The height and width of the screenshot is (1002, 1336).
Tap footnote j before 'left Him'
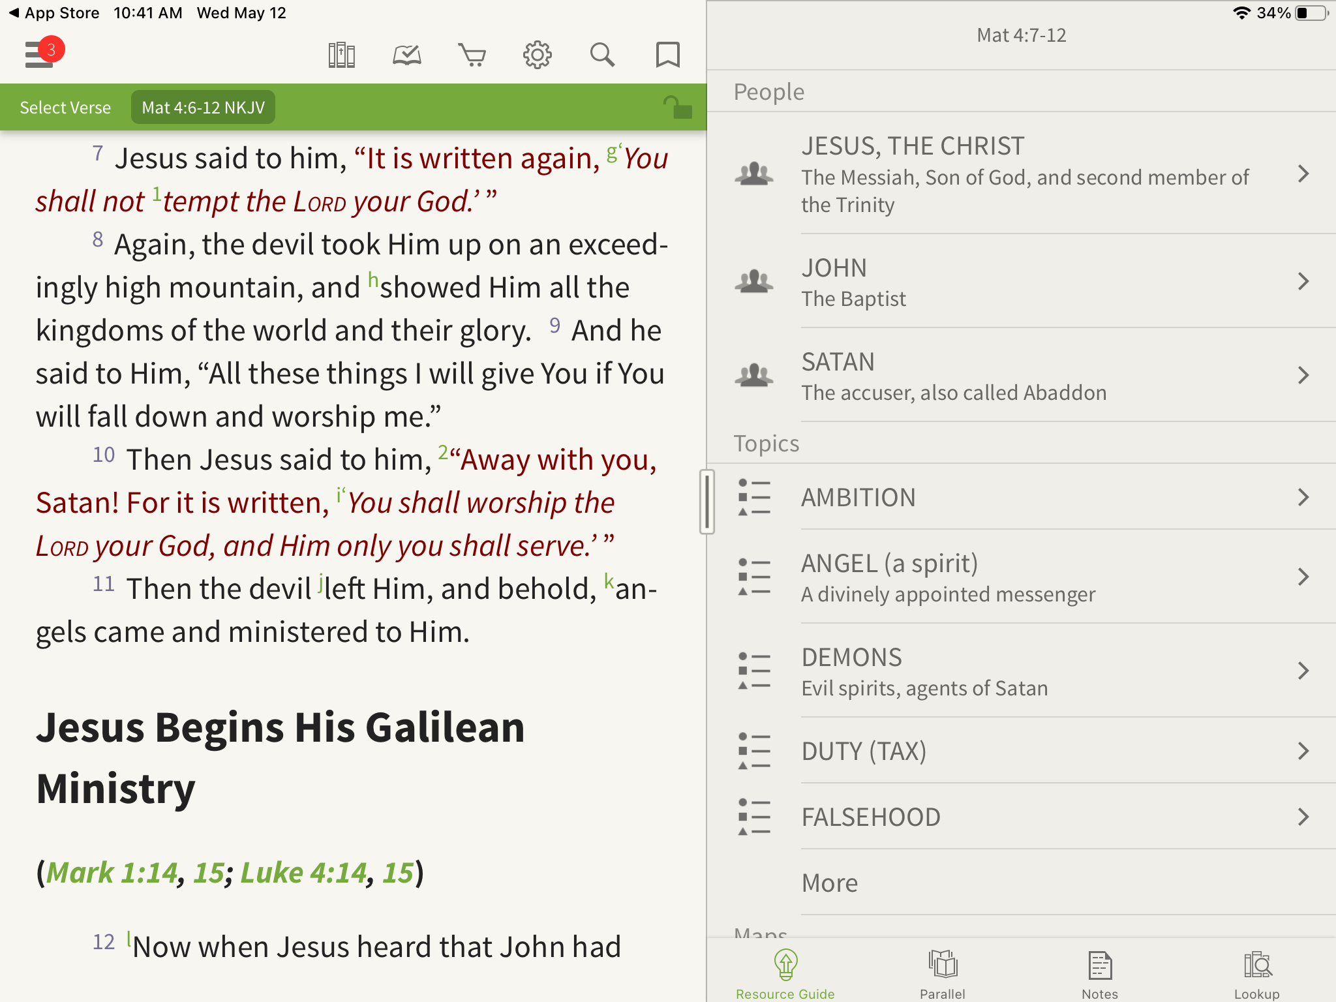tap(320, 582)
